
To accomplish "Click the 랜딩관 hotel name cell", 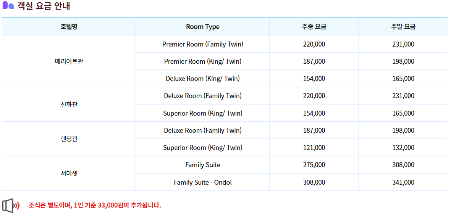I will click(69, 139).
